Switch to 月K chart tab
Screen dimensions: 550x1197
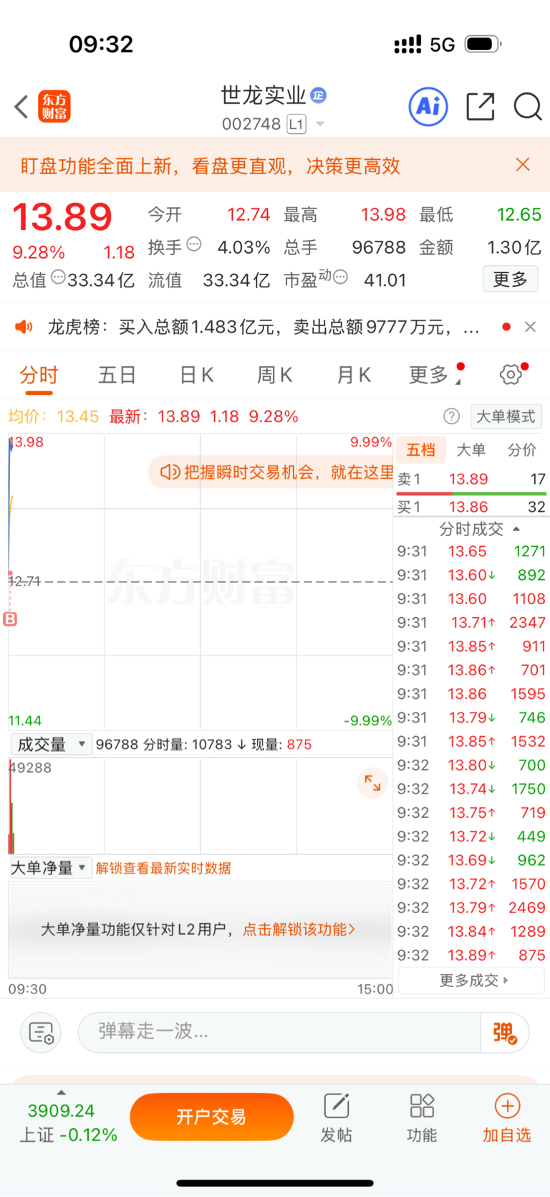click(354, 374)
